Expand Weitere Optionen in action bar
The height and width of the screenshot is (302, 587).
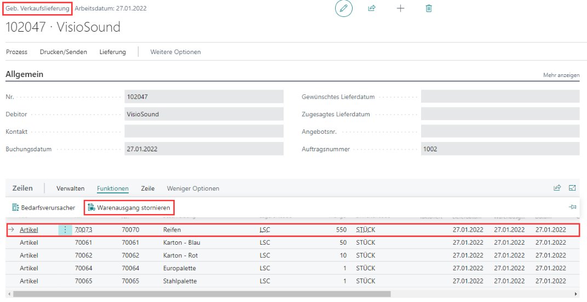[x=175, y=52]
